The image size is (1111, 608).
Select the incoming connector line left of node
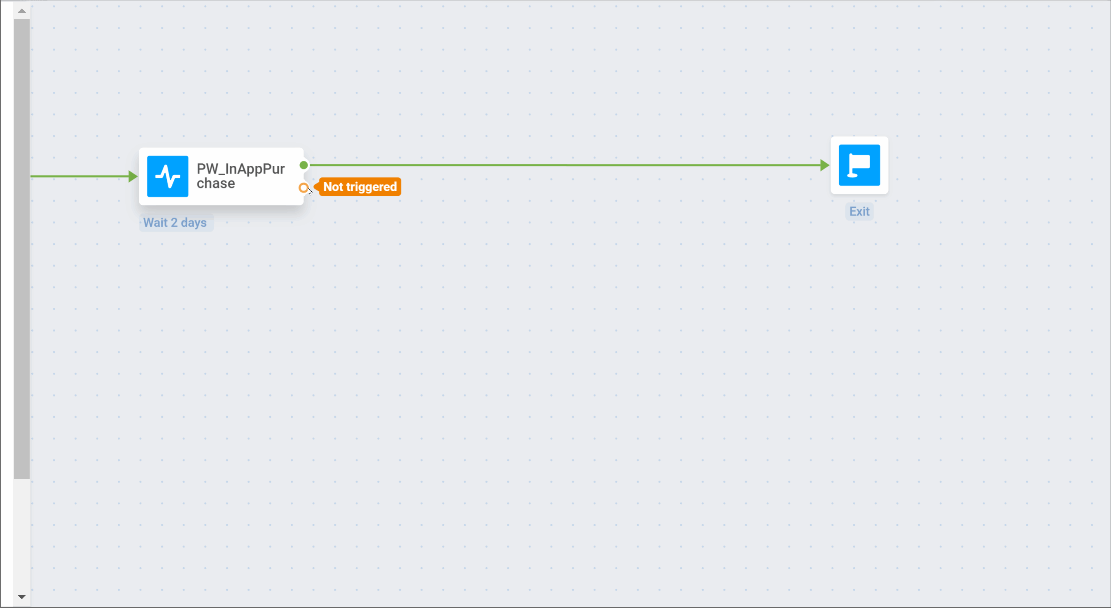[78, 176]
